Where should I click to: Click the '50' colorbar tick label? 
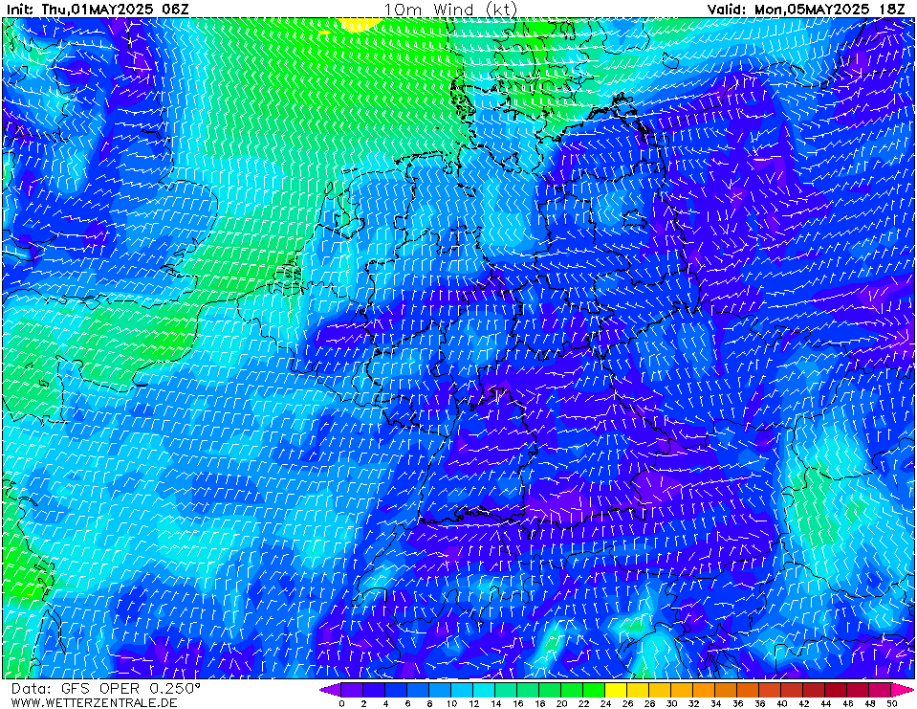892,703
